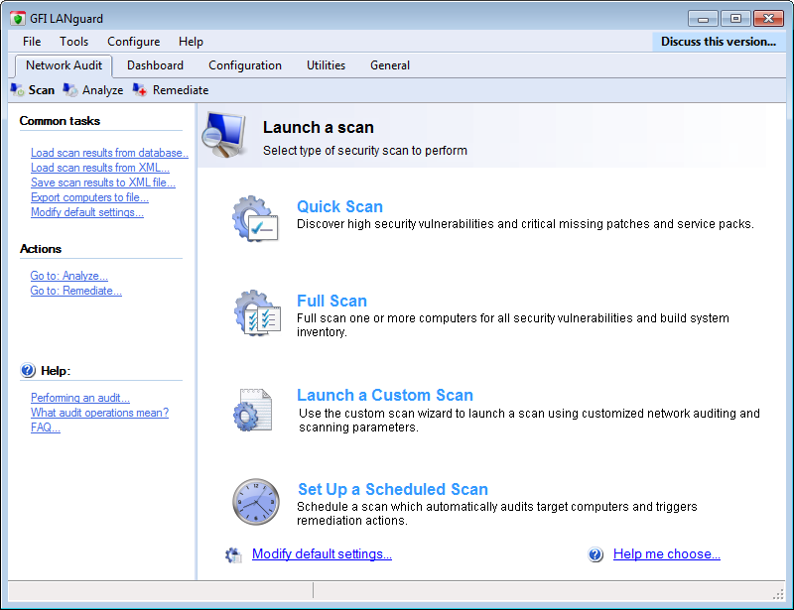The width and height of the screenshot is (794, 610).
Task: Click the Quick Scan gear icon
Action: (x=255, y=218)
